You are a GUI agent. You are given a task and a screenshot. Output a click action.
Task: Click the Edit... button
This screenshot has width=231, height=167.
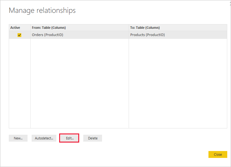point(69,138)
